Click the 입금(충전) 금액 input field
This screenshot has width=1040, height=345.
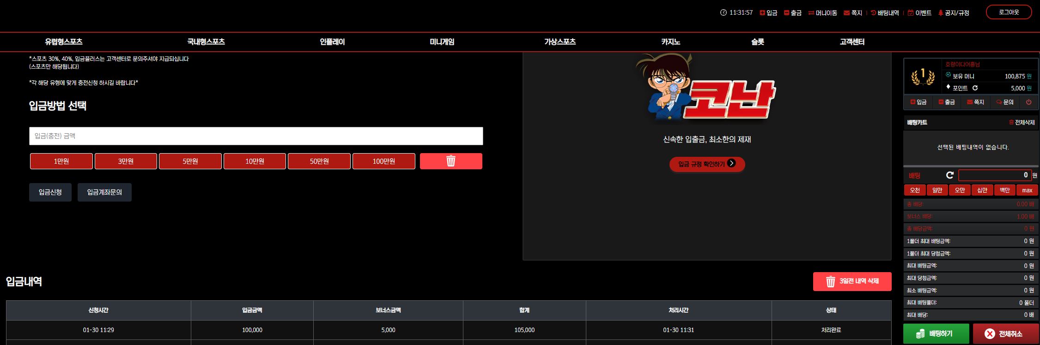pos(256,136)
